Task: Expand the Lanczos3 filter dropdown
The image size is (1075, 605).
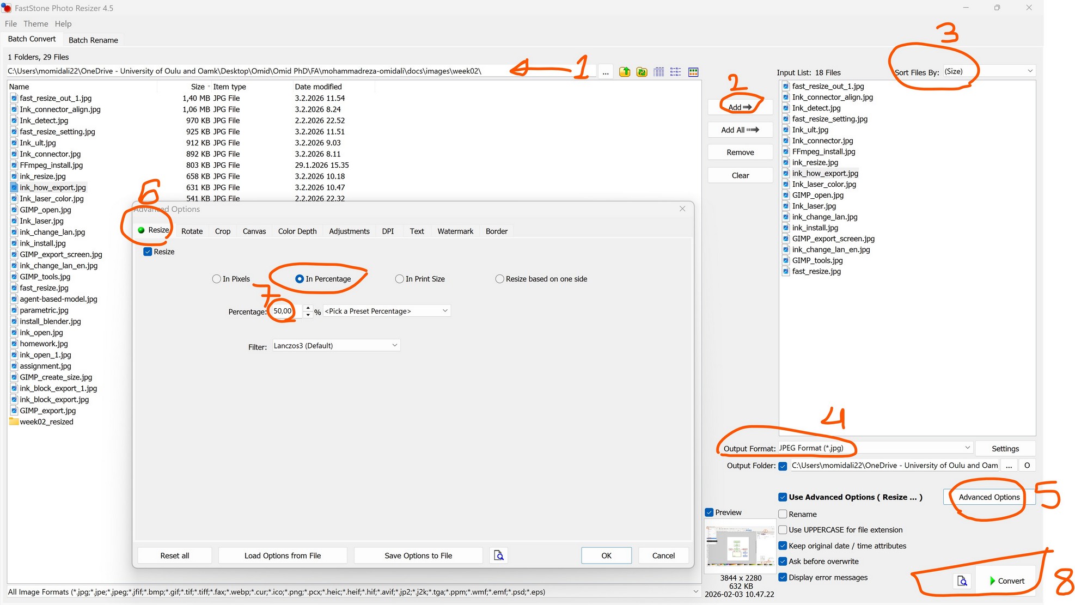Action: [335, 345]
